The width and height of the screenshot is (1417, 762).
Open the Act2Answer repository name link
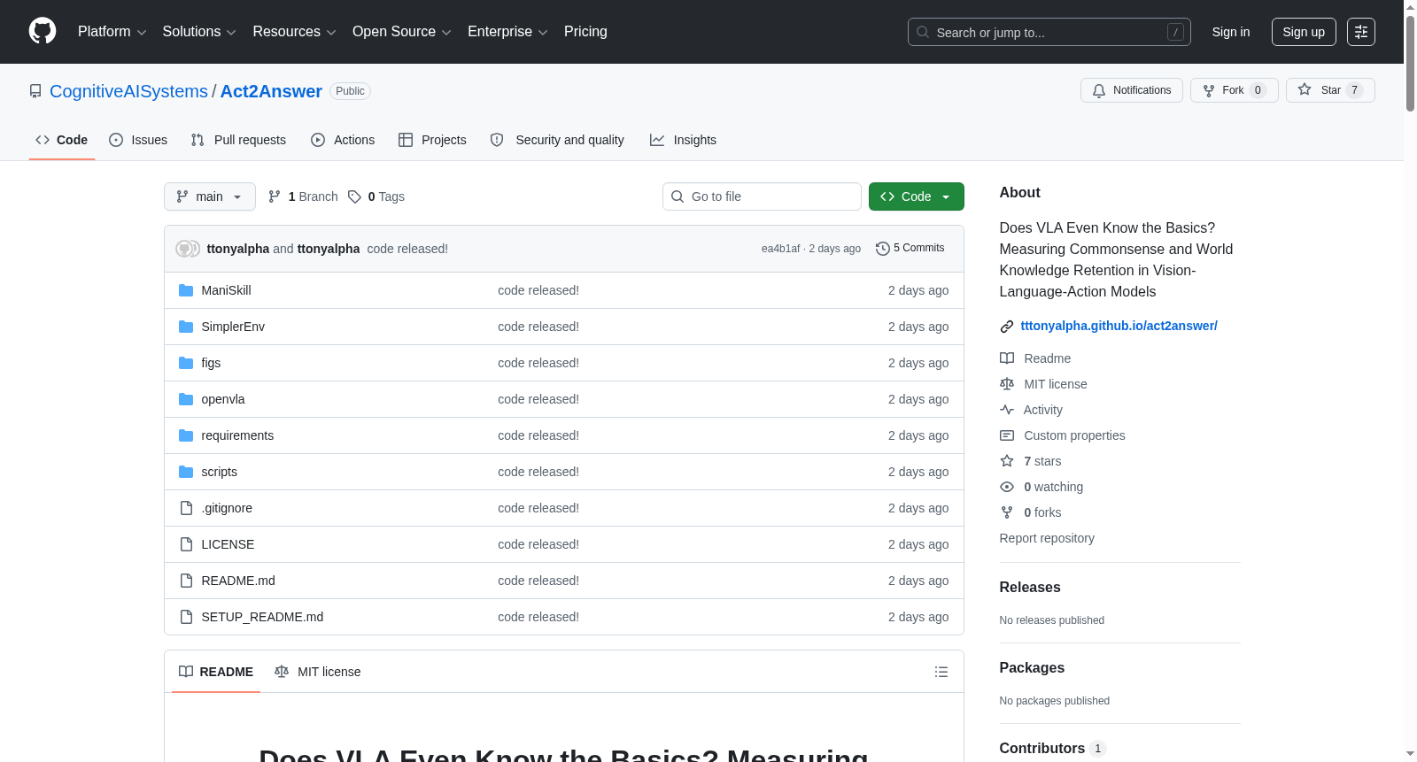271,91
